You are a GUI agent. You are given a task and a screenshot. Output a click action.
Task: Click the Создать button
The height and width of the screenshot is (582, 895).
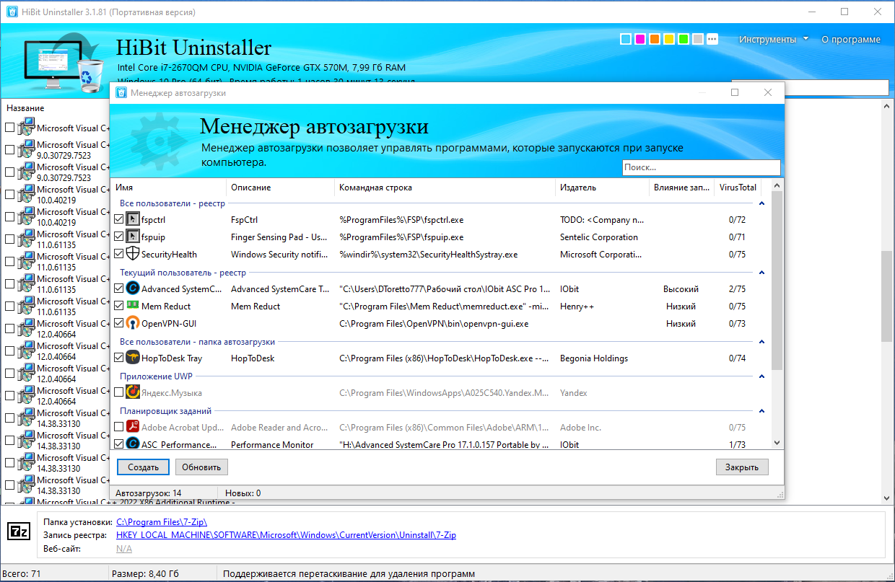coord(143,467)
